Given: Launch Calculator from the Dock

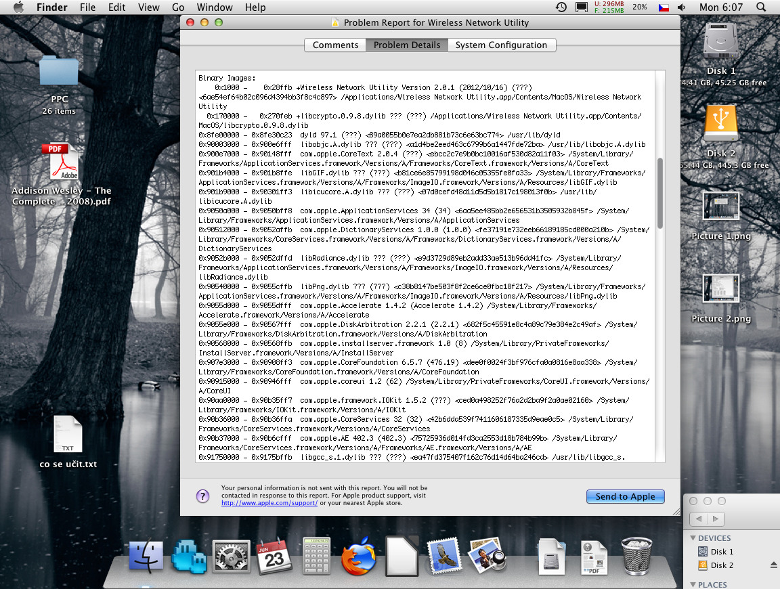Looking at the screenshot, I should (317, 557).
